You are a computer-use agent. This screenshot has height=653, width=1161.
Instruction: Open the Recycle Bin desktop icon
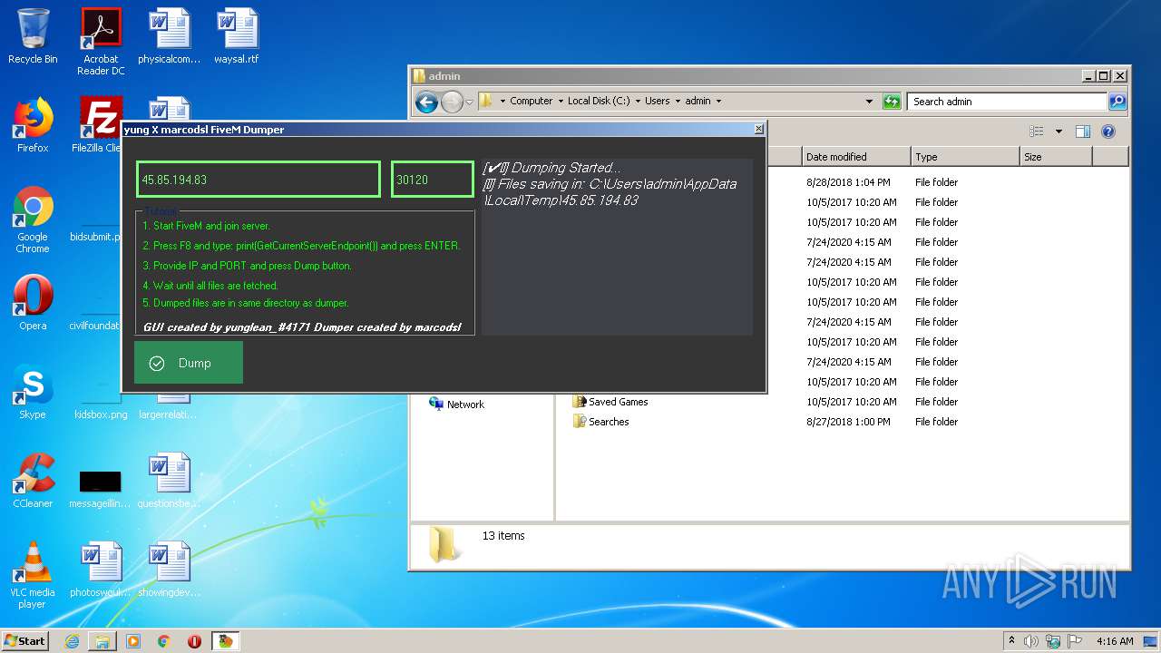33,36
